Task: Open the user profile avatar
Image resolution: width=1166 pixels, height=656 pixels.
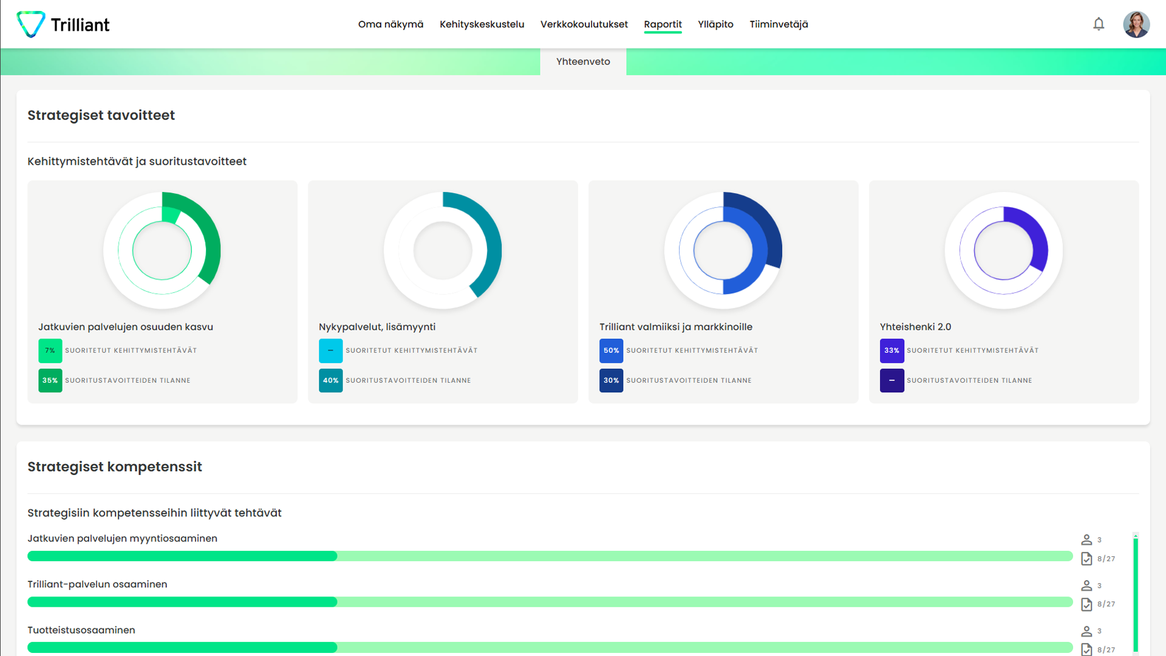Action: (1136, 24)
